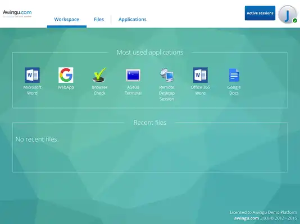Screen dimensions: 300x224
Task: Open the Office 365 Word icon
Action: click(201, 75)
